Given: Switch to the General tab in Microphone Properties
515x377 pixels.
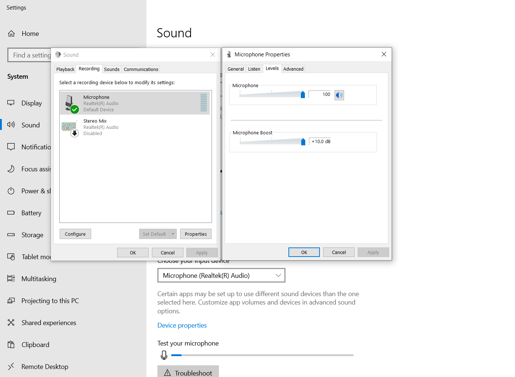Looking at the screenshot, I should pyautogui.click(x=235, y=69).
